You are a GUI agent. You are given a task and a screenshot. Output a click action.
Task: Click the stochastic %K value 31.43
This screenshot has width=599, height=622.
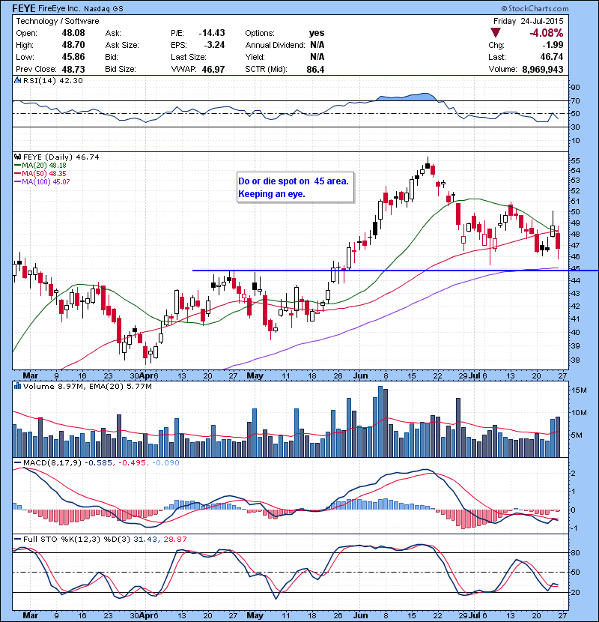tap(145, 540)
